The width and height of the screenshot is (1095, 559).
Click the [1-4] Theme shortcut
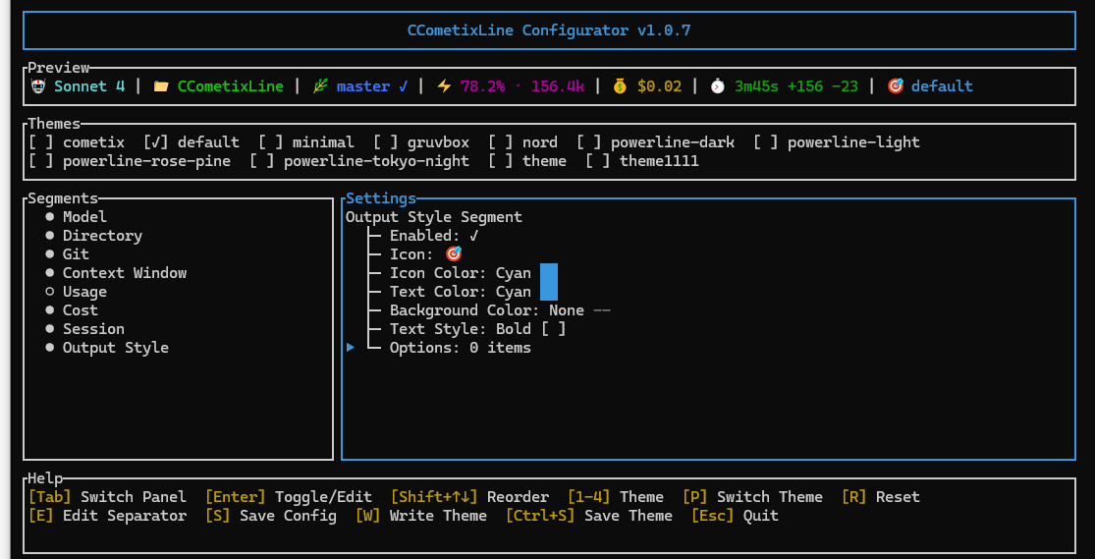click(x=615, y=497)
